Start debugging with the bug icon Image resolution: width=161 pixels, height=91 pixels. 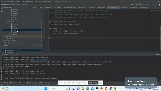[148, 5]
